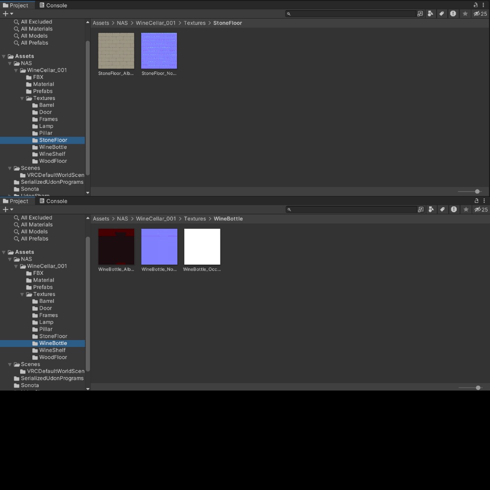The image size is (490, 490).
Task: Click upper folder tree vertical scrollbar
Action: click(88, 108)
